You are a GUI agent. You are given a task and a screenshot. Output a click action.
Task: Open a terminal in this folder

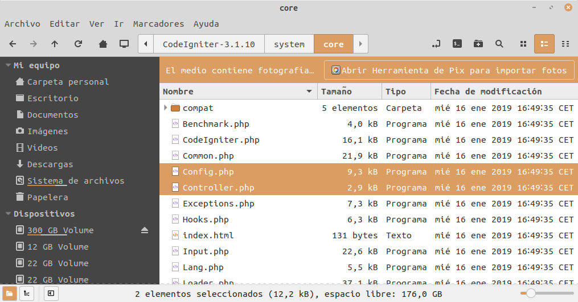[x=457, y=44]
